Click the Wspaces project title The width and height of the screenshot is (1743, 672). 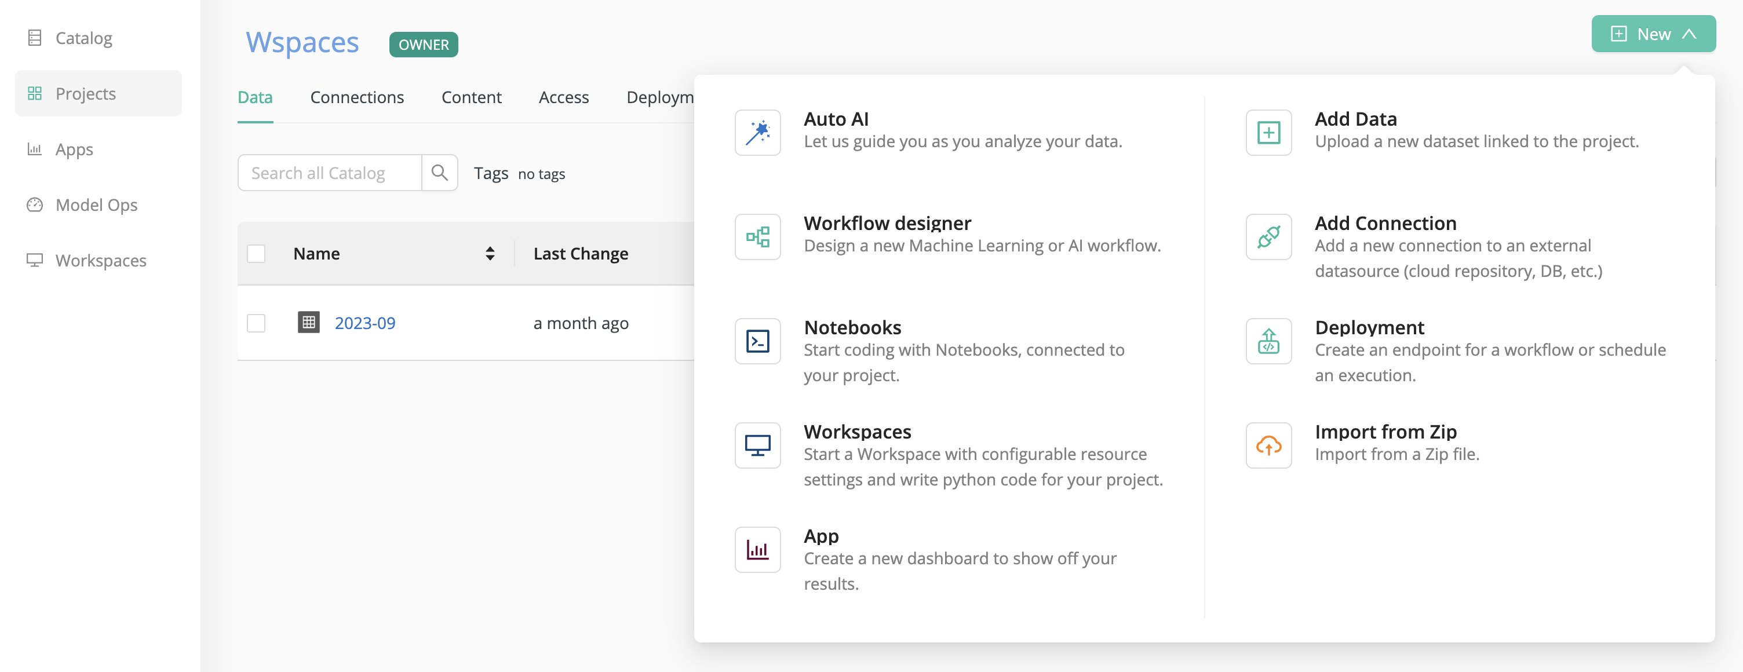tap(302, 42)
